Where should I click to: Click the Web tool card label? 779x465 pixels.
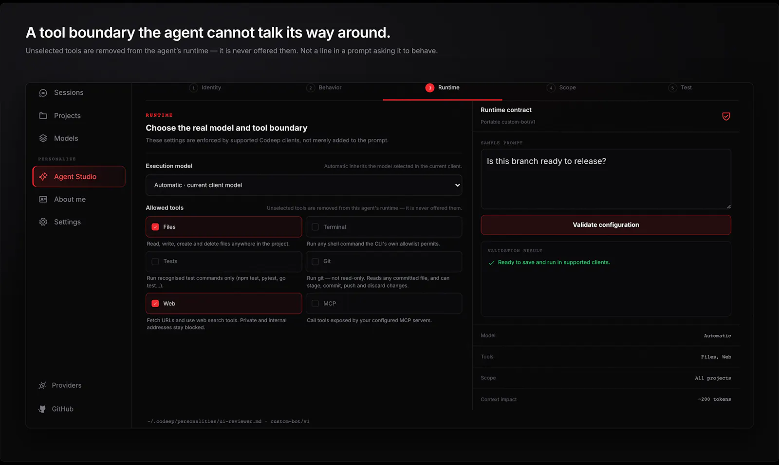pos(169,304)
